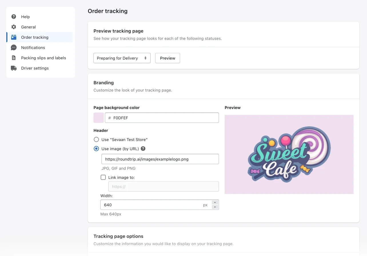Decrease width with the down stepper arrow
This screenshot has width=367, height=256.
tap(215, 207)
